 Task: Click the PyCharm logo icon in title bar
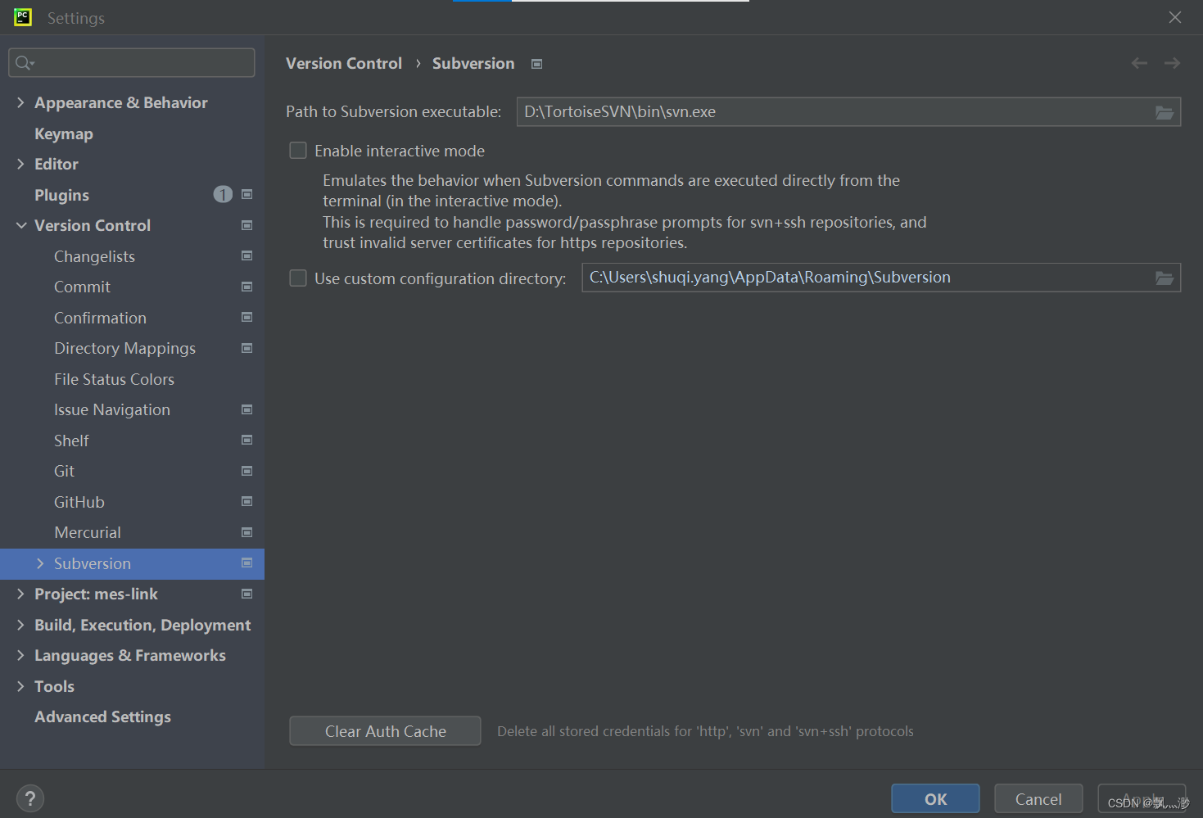click(23, 17)
